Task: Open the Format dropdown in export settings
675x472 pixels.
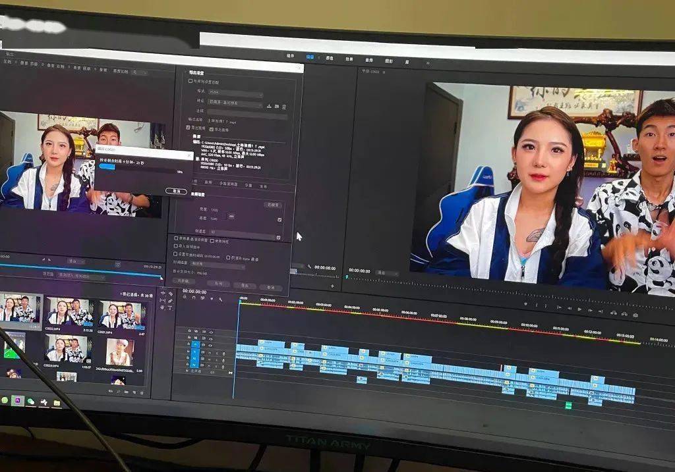Action: click(235, 93)
